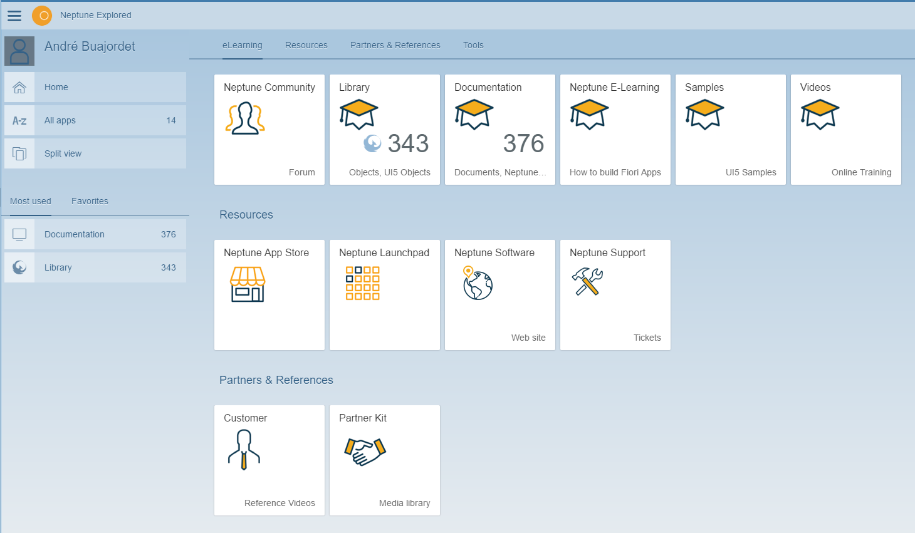915x533 pixels.
Task: Click the graduation cap on the Videos tile
Action: click(820, 115)
